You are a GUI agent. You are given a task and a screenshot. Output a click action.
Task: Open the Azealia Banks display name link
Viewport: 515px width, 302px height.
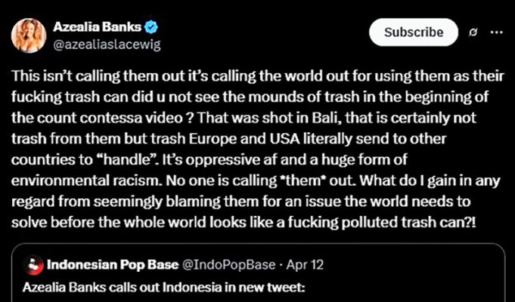(x=97, y=27)
